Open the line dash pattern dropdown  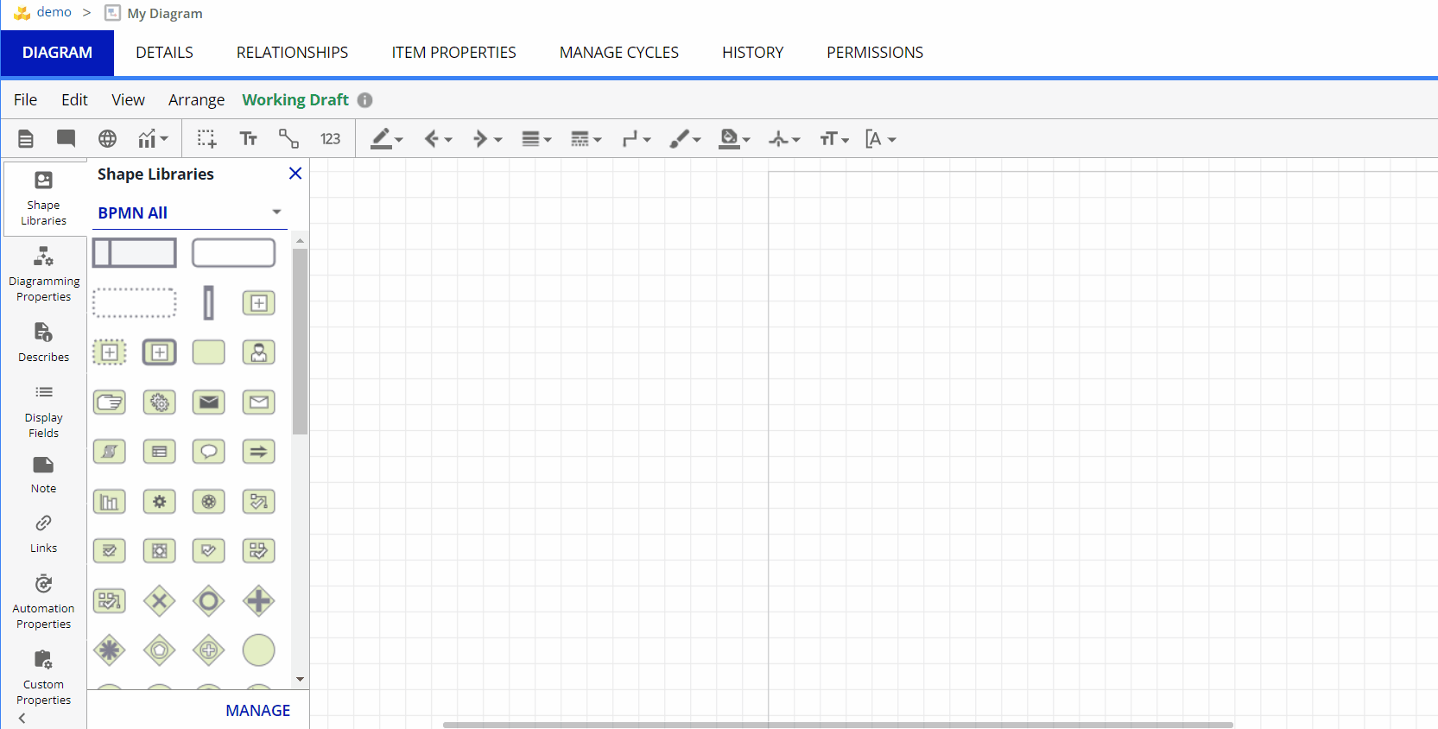pos(586,138)
